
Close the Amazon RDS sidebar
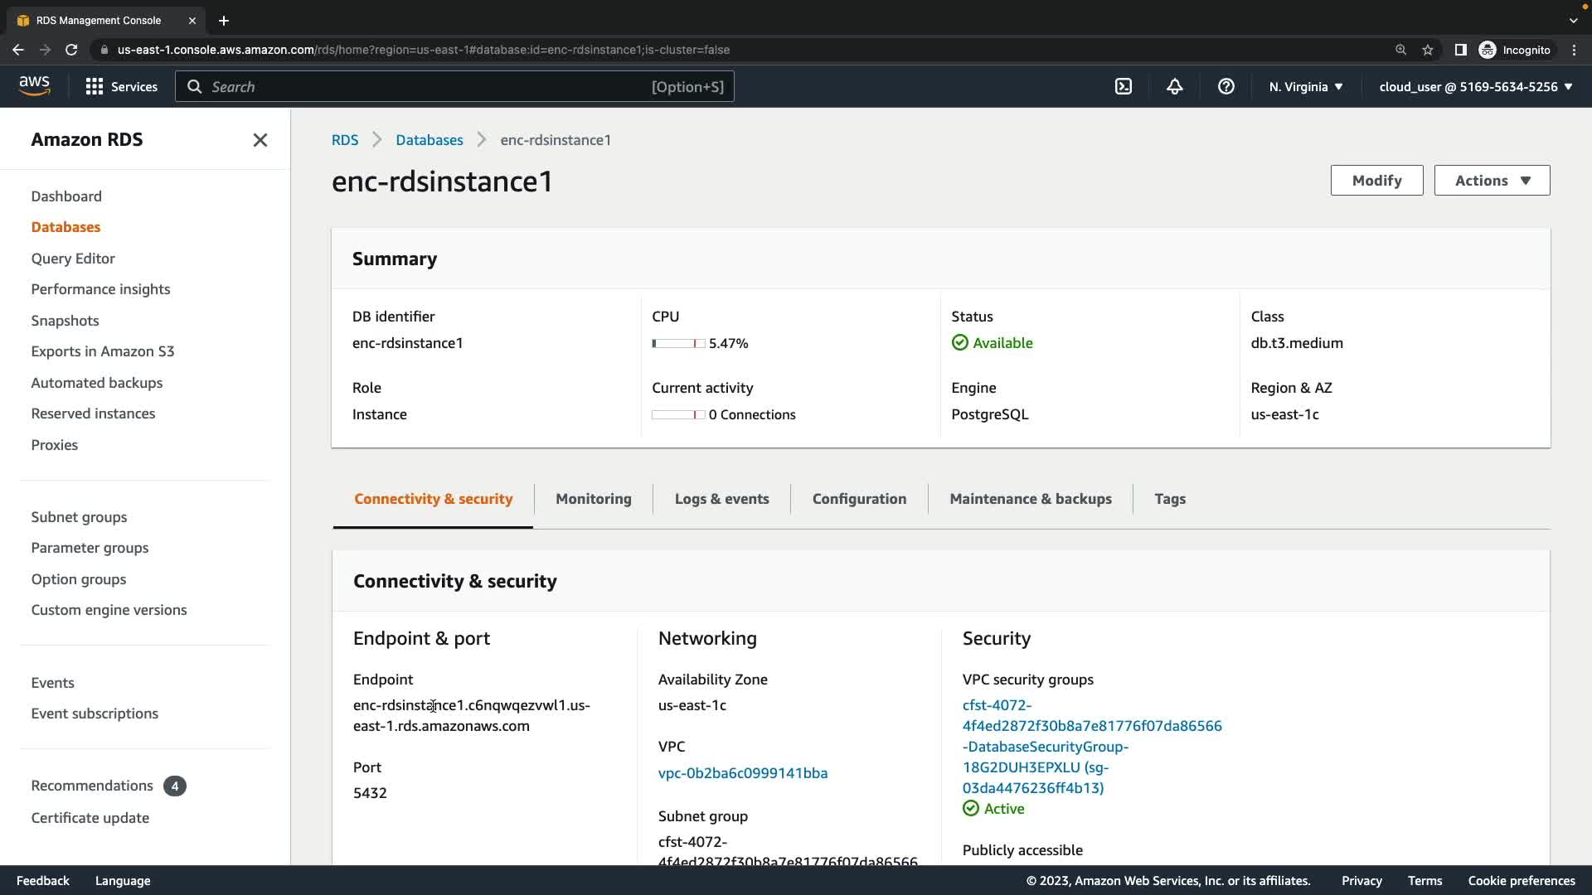coord(260,140)
